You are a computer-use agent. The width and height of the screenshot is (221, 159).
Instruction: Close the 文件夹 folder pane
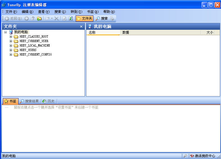pos(81,26)
